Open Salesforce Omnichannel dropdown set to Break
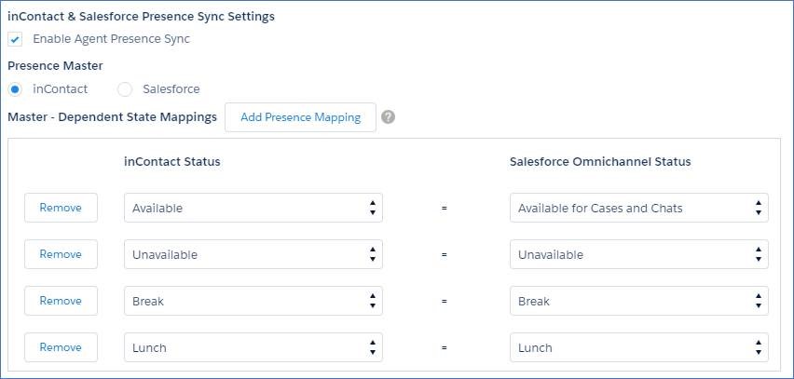This screenshot has height=379, width=794. tap(639, 301)
